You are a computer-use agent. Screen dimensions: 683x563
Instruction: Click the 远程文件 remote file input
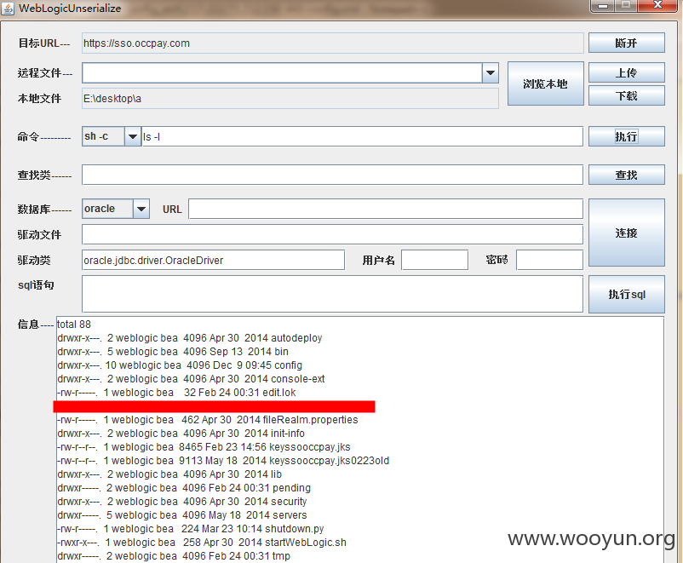[x=282, y=72]
